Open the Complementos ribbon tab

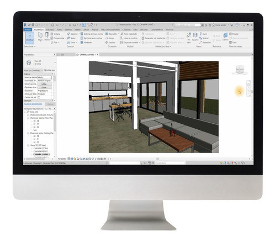[157, 30]
